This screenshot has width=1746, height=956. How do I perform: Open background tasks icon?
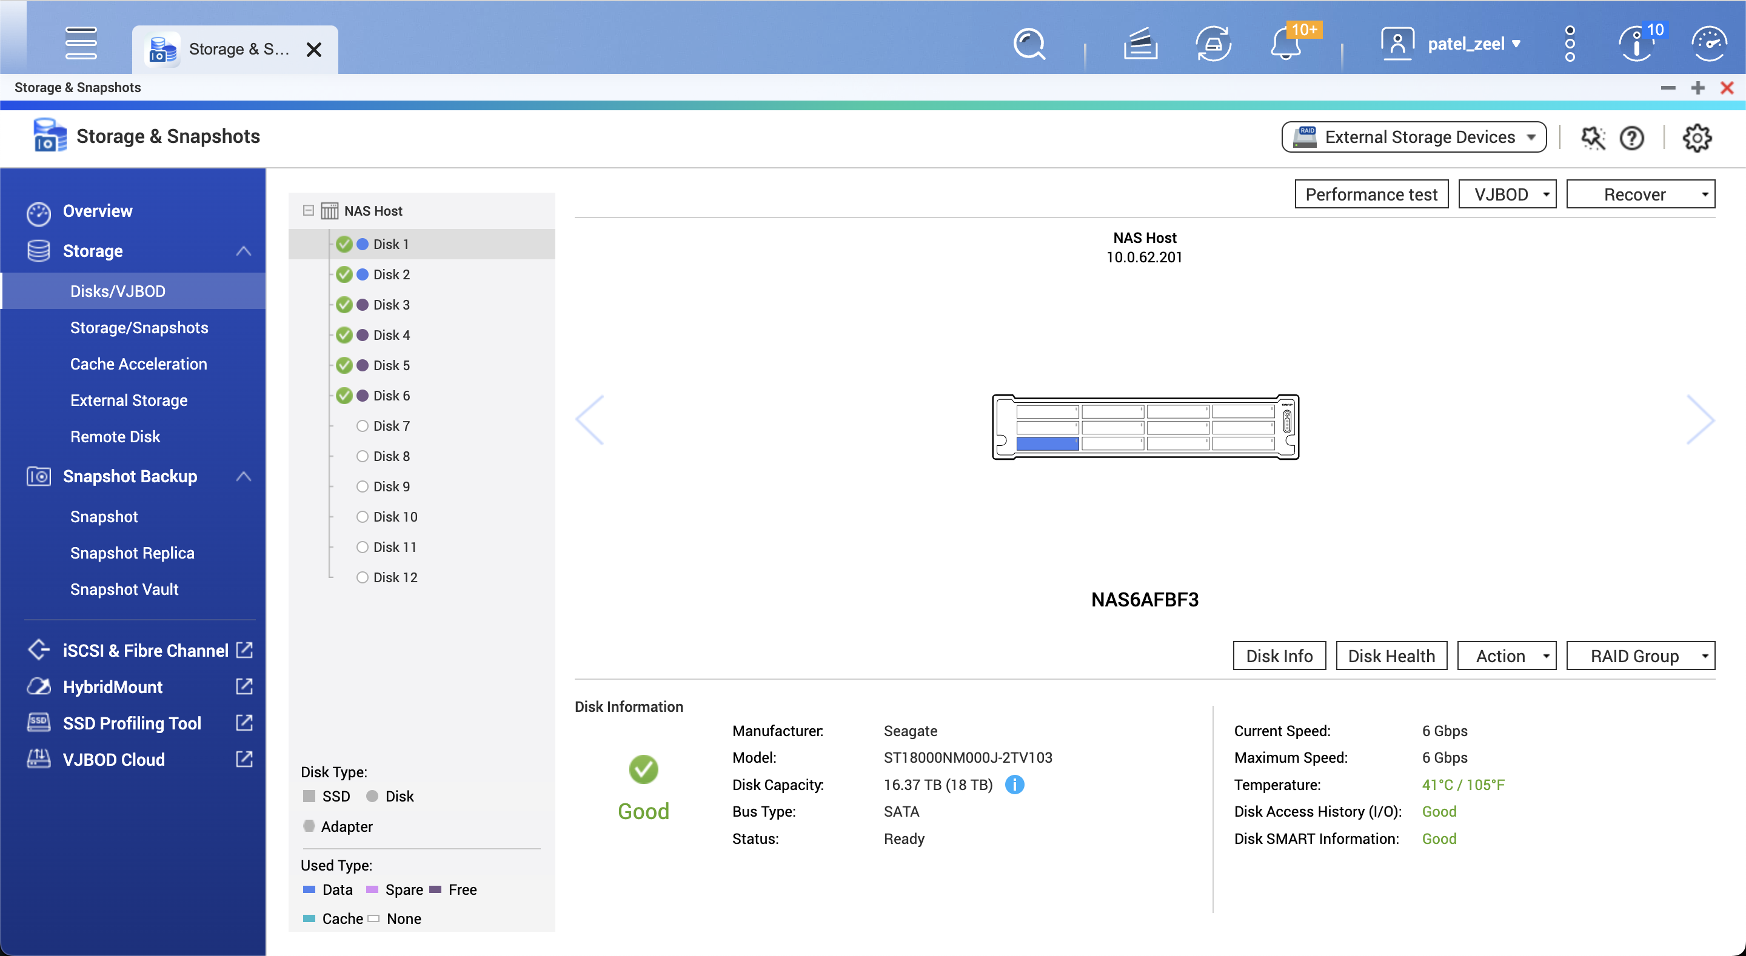(x=1141, y=44)
